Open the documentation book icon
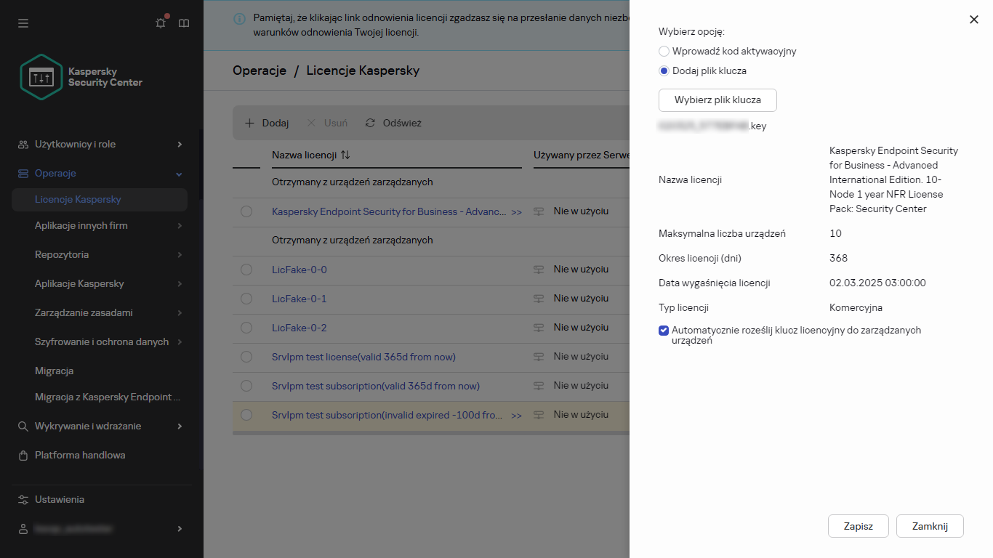The width and height of the screenshot is (993, 558). 184,23
